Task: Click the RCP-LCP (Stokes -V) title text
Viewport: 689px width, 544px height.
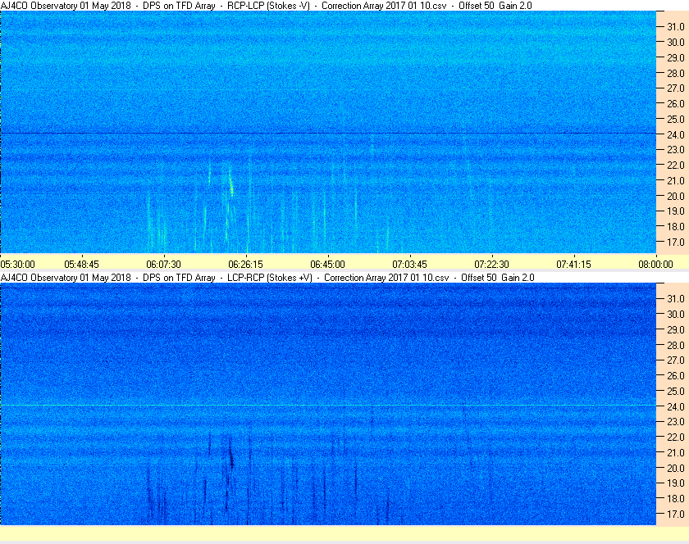Action: point(268,6)
